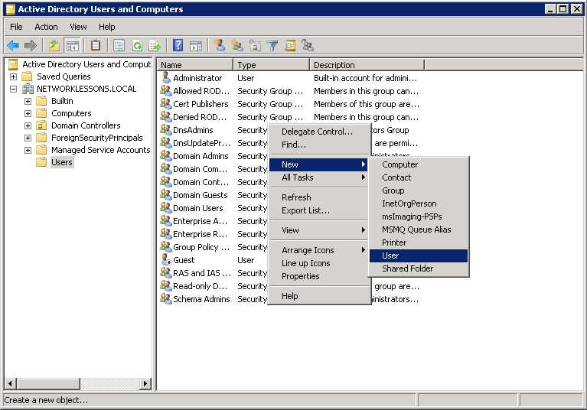Sort by the Description column header
The height and width of the screenshot is (410, 587).
click(x=367, y=65)
